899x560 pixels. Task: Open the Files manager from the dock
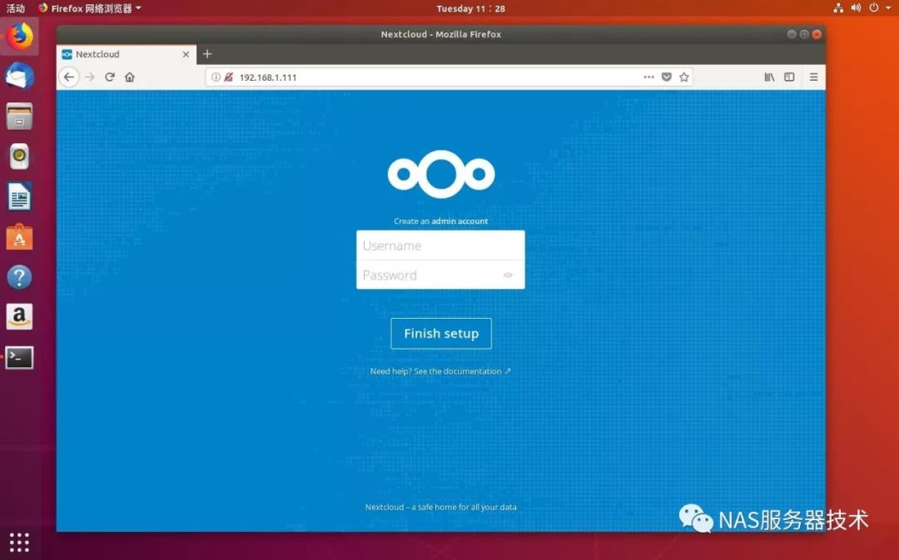click(19, 116)
